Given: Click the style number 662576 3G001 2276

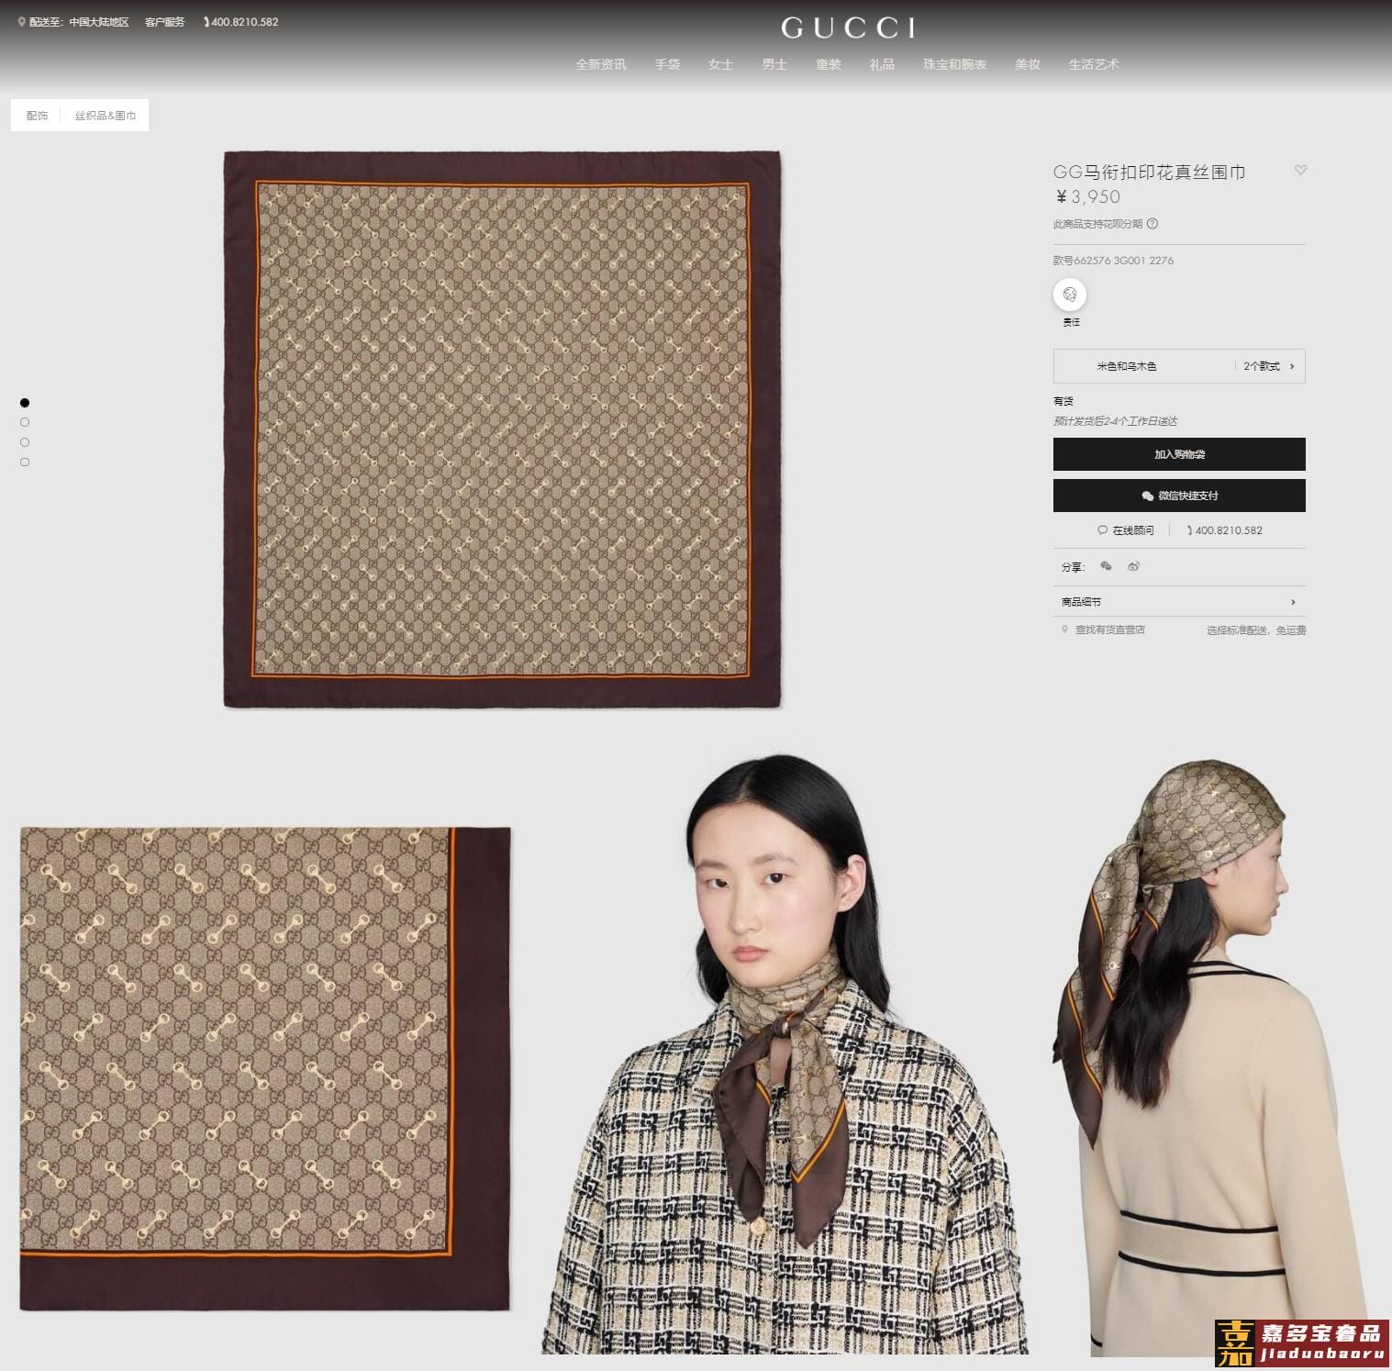Looking at the screenshot, I should tap(1113, 261).
